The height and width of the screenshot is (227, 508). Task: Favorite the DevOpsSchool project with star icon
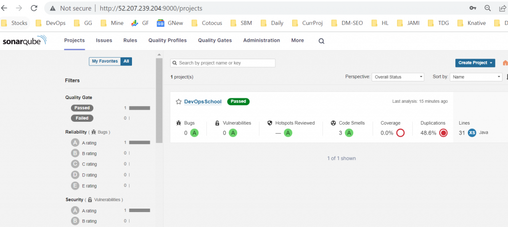click(x=179, y=101)
